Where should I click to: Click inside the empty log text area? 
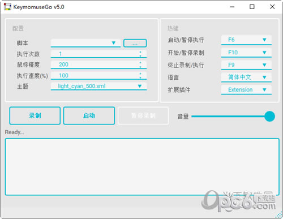click(142, 167)
